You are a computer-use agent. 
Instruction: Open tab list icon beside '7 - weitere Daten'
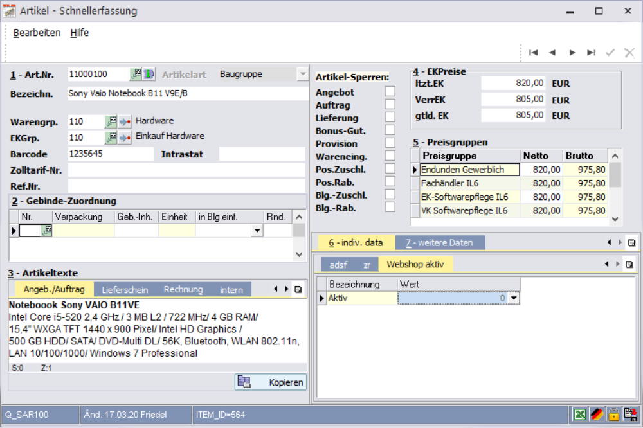tap(631, 243)
